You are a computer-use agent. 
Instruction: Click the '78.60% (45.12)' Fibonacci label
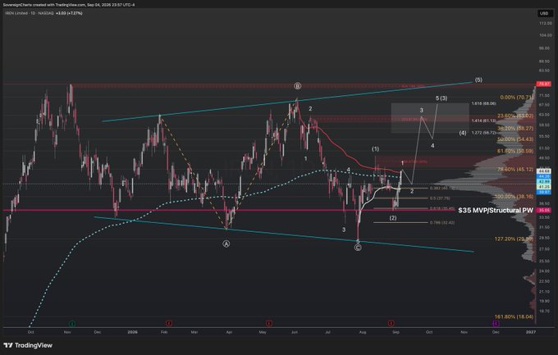pyautogui.click(x=515, y=170)
